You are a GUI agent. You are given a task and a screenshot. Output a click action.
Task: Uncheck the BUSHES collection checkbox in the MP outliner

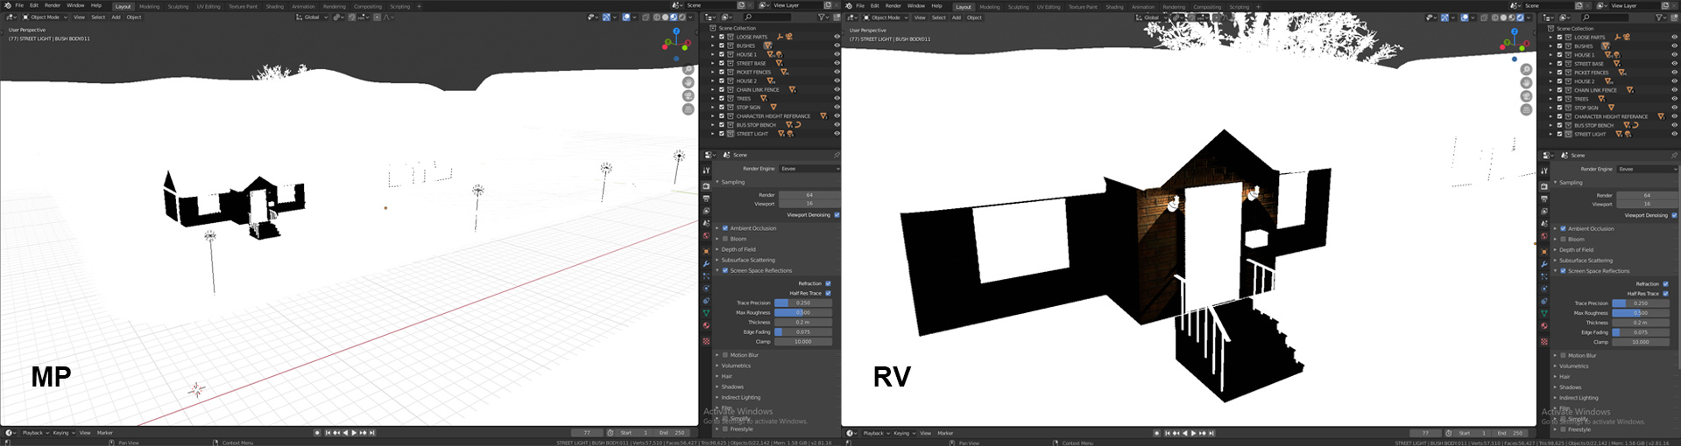click(722, 45)
